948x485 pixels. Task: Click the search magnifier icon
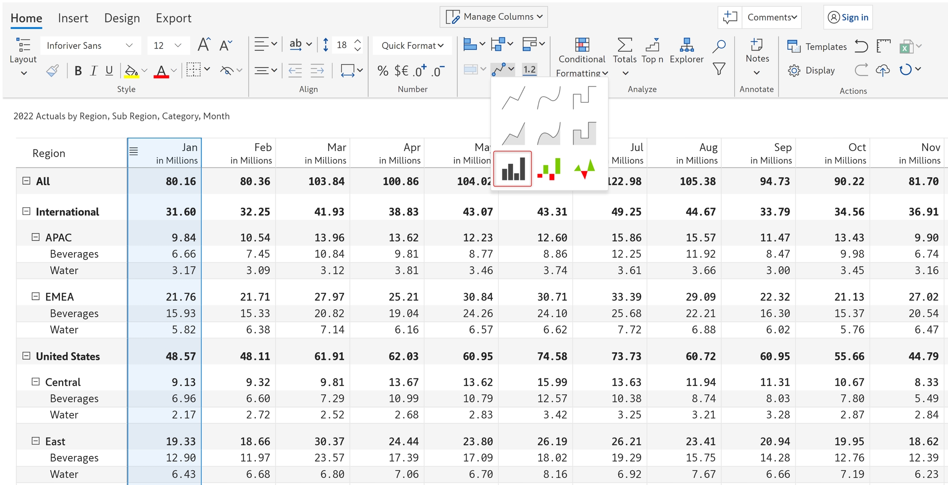719,46
